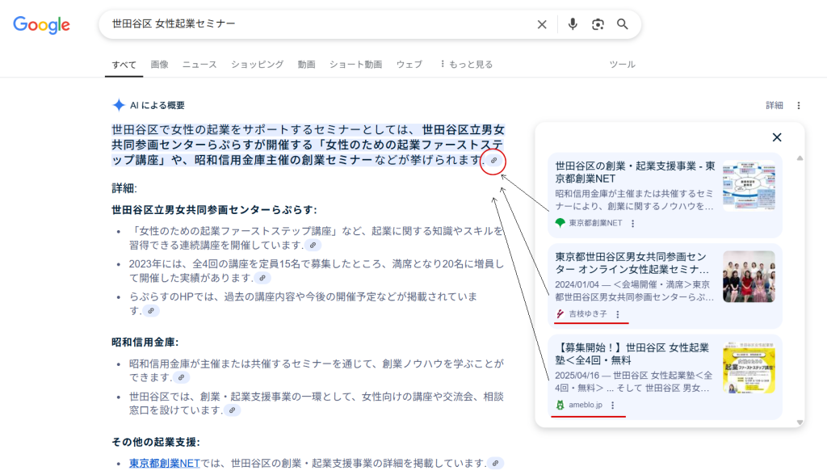Click the その他の起業支援: heading
827x475 pixels.
pos(156,442)
